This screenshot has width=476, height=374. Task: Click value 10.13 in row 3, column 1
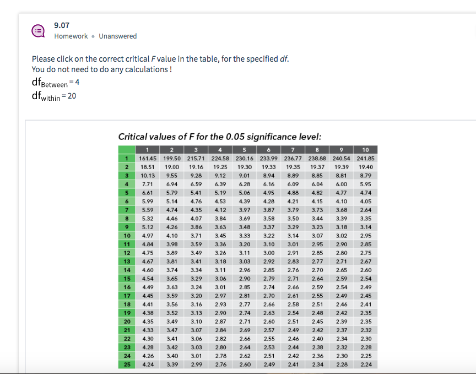pos(148,174)
